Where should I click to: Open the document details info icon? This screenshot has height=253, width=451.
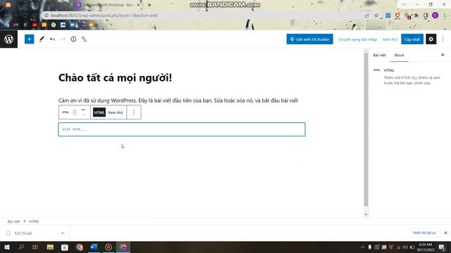click(x=73, y=39)
